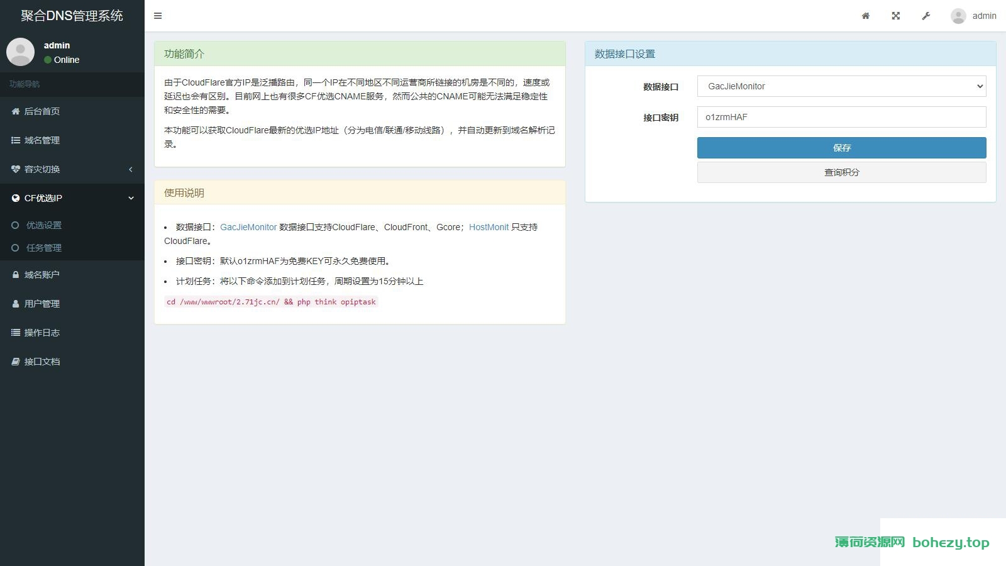The width and height of the screenshot is (1006, 566).
Task: Open 域名账户 in the sidebar
Action: pyautogui.click(x=72, y=275)
